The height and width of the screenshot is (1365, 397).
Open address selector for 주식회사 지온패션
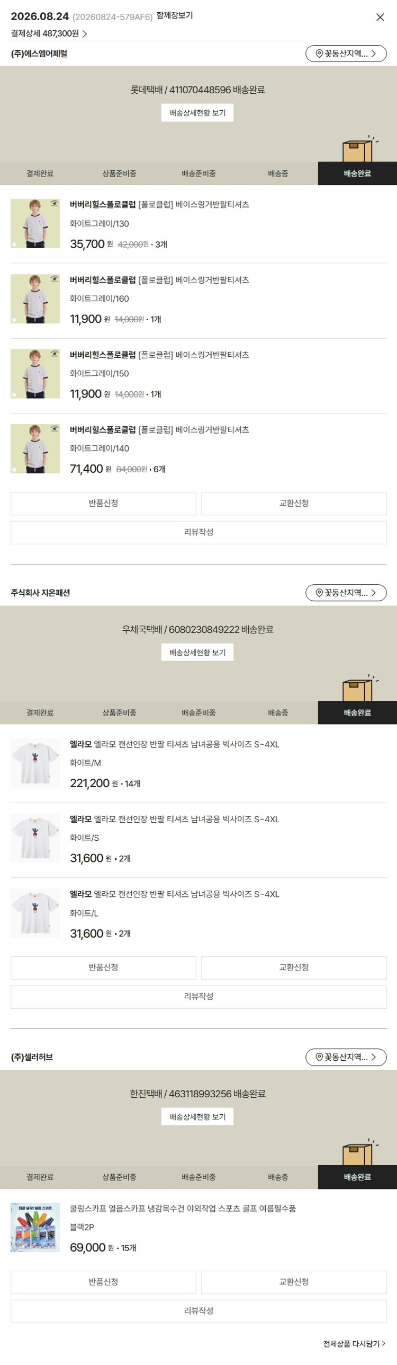click(x=346, y=593)
